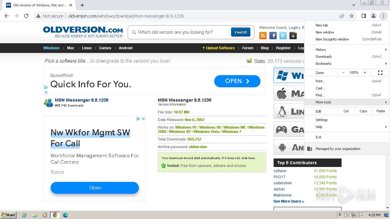The image size is (390, 219).
Task: Click Paste in the Edit row
Action: (x=381, y=111)
